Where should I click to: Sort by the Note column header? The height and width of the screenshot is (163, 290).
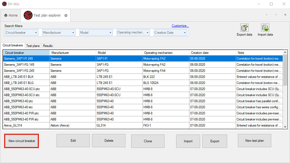(259, 53)
